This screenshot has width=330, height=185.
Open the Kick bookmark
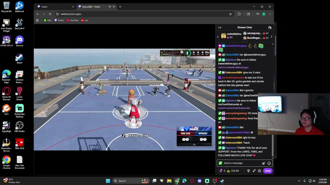pos(47,20)
